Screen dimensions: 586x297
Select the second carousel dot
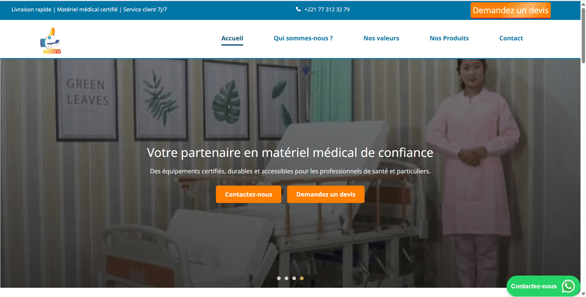pyautogui.click(x=286, y=278)
